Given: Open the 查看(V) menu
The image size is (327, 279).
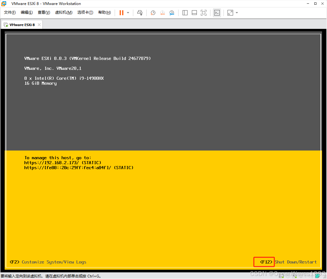Looking at the screenshot, I should point(44,12).
